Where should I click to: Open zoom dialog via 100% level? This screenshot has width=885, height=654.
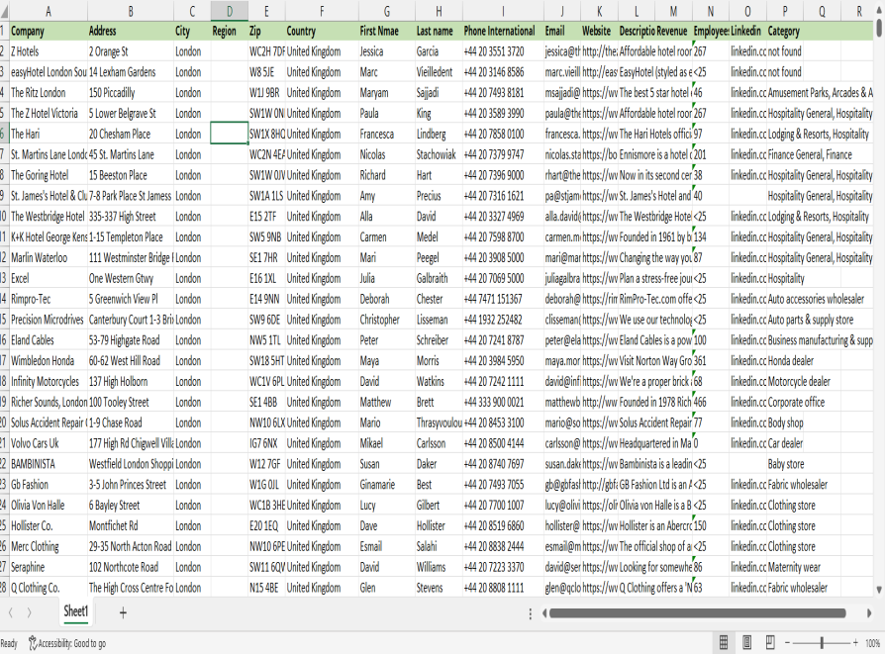tap(872, 643)
